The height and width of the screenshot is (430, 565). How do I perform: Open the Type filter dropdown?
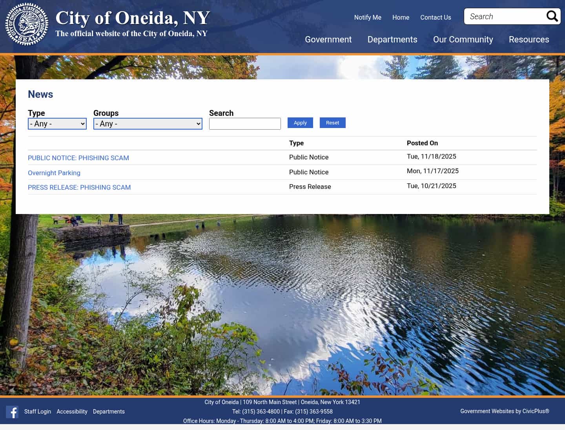[57, 124]
